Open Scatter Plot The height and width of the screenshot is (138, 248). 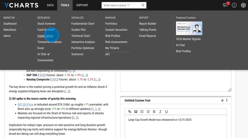[78, 30]
